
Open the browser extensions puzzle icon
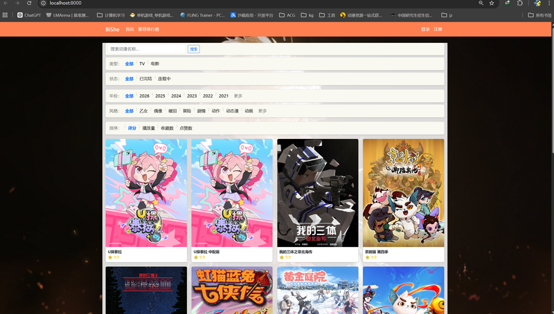coord(520,3)
